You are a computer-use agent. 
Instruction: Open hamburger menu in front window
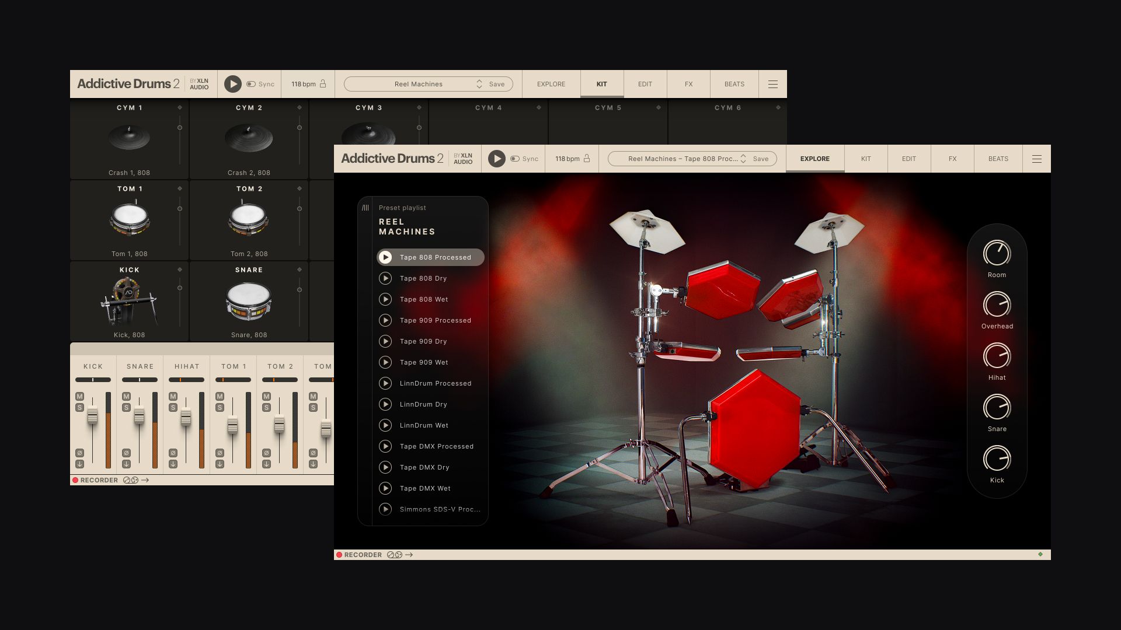tap(1037, 159)
